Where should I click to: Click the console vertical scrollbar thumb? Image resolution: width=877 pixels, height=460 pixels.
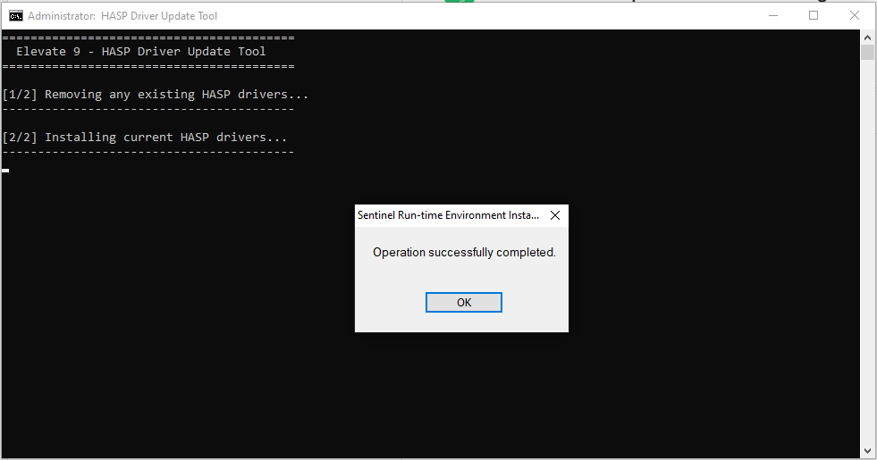(x=867, y=53)
